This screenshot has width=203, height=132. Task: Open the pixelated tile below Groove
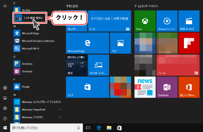pyautogui.click(x=167, y=43)
